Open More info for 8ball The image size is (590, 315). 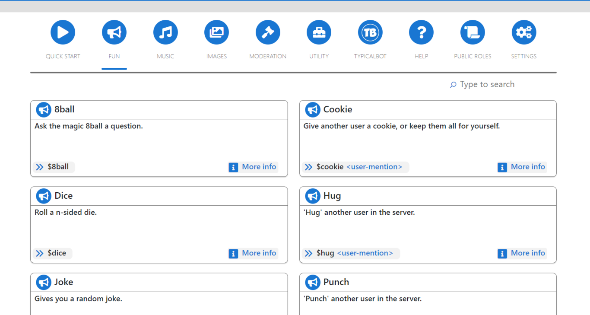tap(253, 167)
